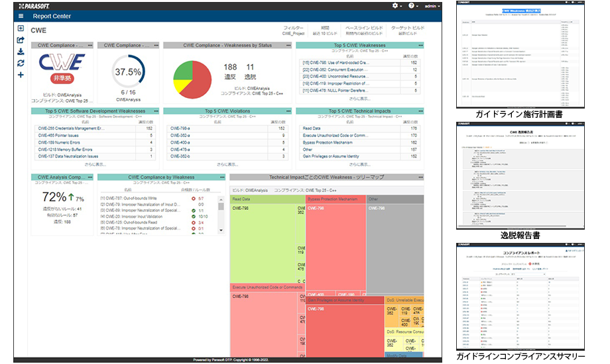
Task: Select the CWE-400 Uncontrolled Resource row
Action: (359, 77)
